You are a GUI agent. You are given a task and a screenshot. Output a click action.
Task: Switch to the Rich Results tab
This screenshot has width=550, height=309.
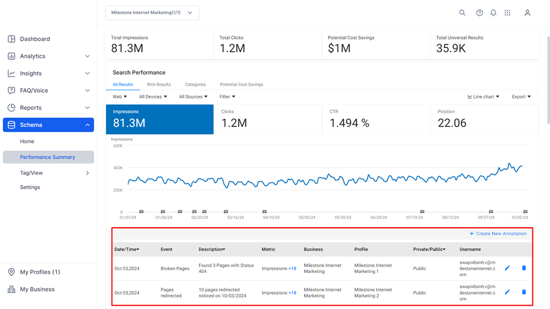click(x=159, y=85)
